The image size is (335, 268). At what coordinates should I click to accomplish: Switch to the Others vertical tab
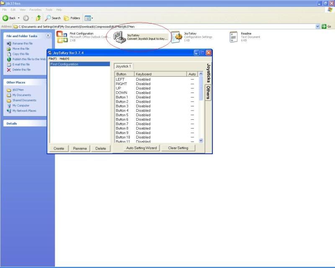[x=208, y=93]
